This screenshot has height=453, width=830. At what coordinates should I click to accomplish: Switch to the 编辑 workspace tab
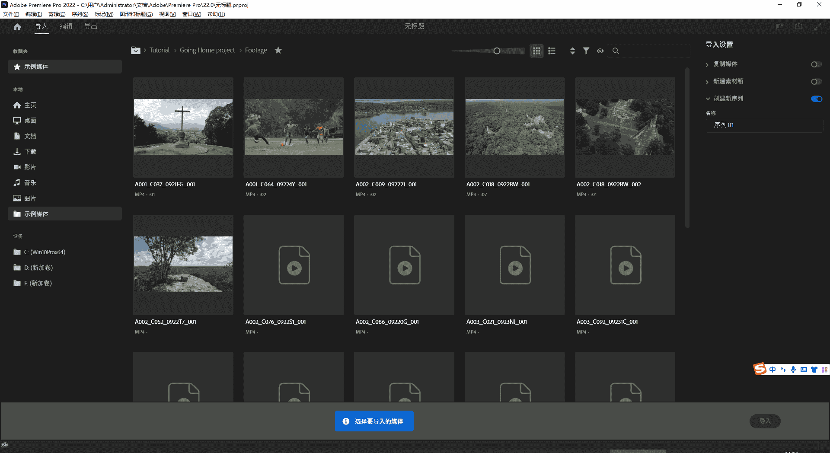click(x=66, y=26)
